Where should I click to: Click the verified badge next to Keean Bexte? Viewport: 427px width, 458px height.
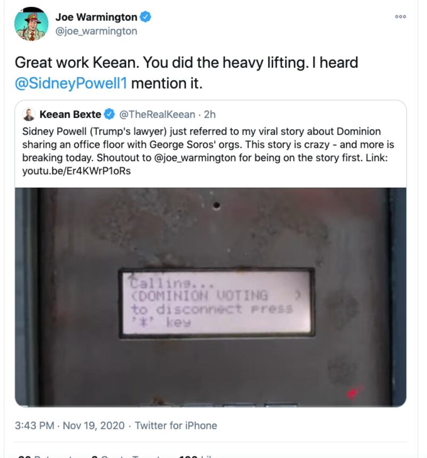(109, 114)
